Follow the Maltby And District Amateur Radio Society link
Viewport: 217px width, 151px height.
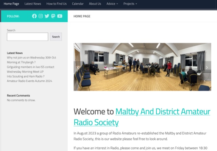point(142,117)
